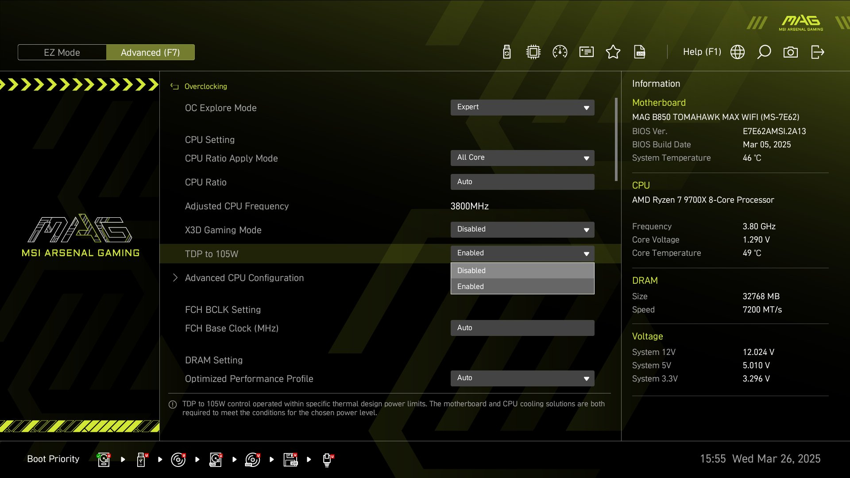Click the info icon beside help text
This screenshot has height=478, width=850.
pyautogui.click(x=173, y=405)
